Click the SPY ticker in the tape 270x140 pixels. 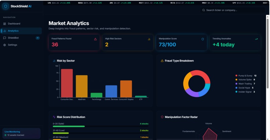[243, 3]
